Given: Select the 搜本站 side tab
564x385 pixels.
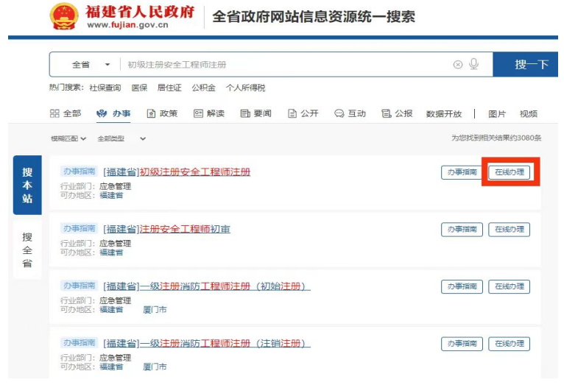Looking at the screenshot, I should [27, 185].
